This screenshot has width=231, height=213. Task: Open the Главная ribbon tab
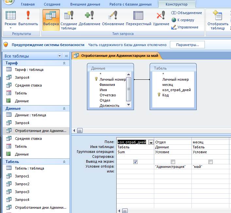coord(28,4)
